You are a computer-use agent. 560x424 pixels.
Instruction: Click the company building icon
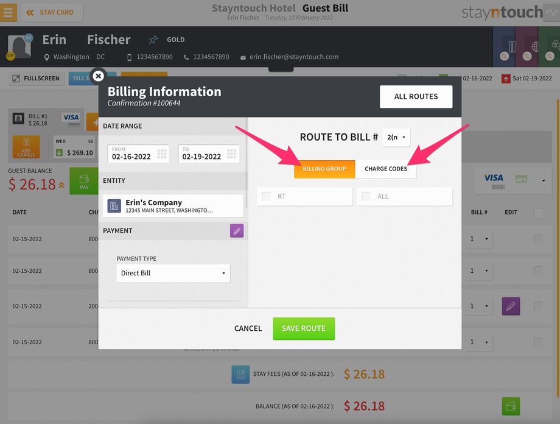click(114, 206)
